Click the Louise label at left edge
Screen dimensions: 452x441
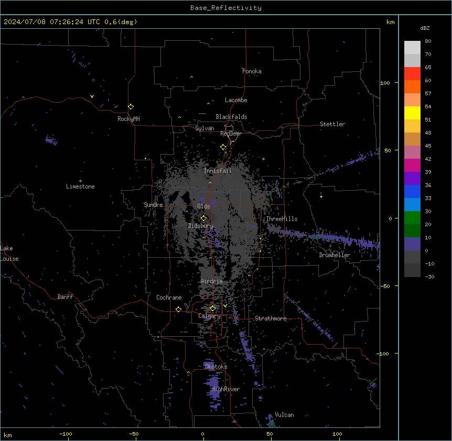(9, 259)
